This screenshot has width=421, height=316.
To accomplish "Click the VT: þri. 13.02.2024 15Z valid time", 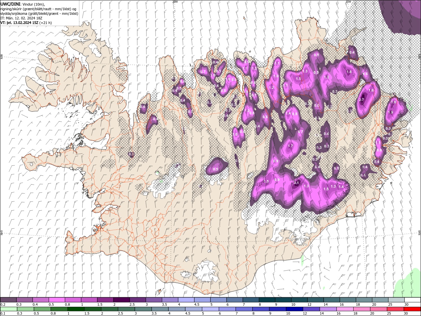I will coord(19,23).
